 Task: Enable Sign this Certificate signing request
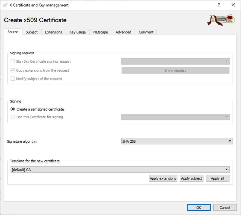(x=12, y=61)
